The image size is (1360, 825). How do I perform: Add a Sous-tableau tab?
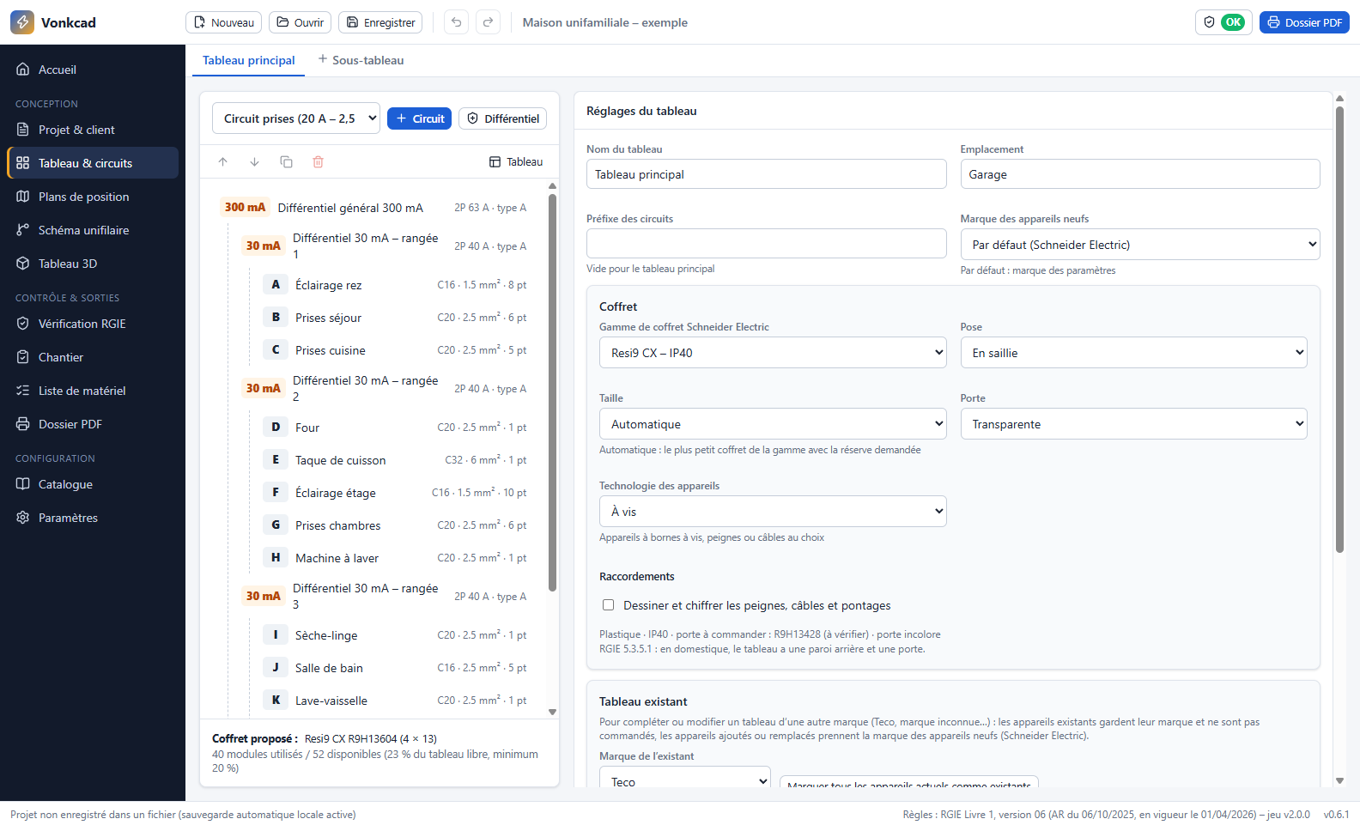pos(361,60)
